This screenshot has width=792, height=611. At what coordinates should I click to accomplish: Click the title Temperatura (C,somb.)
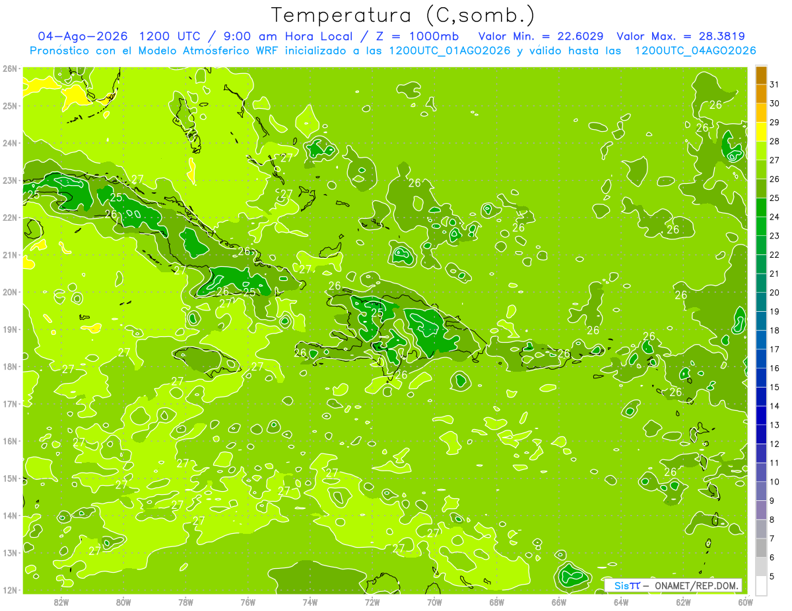tap(403, 15)
